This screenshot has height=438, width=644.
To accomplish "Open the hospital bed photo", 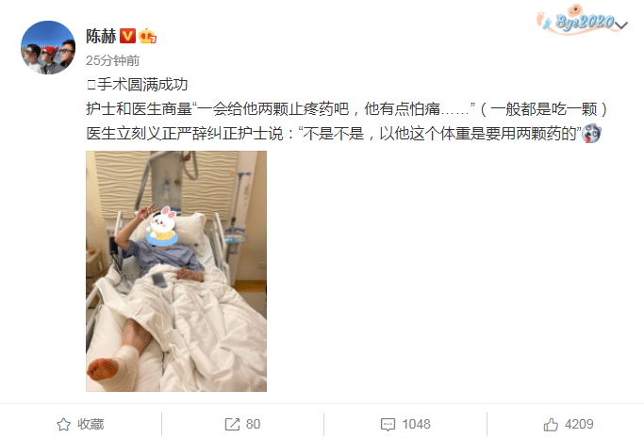I will click(x=176, y=271).
